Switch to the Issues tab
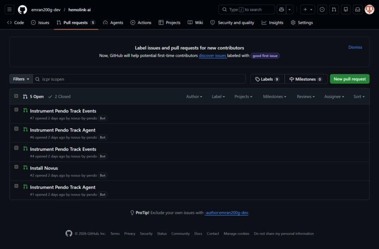The height and width of the screenshot is (249, 379). [40, 23]
